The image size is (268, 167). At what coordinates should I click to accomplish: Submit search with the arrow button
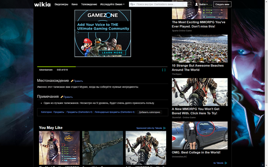point(185,4)
